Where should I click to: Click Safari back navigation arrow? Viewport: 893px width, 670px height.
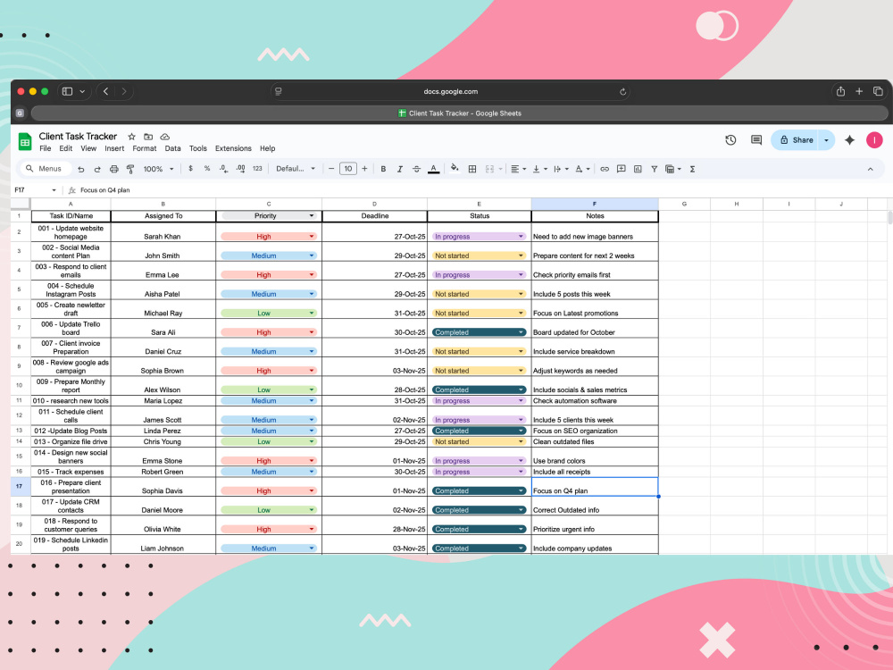[x=105, y=91]
